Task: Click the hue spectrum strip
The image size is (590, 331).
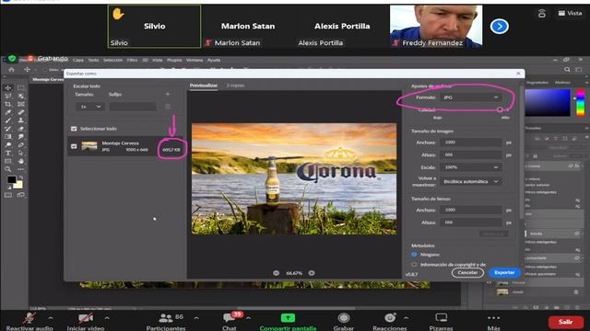Action: tap(580, 102)
